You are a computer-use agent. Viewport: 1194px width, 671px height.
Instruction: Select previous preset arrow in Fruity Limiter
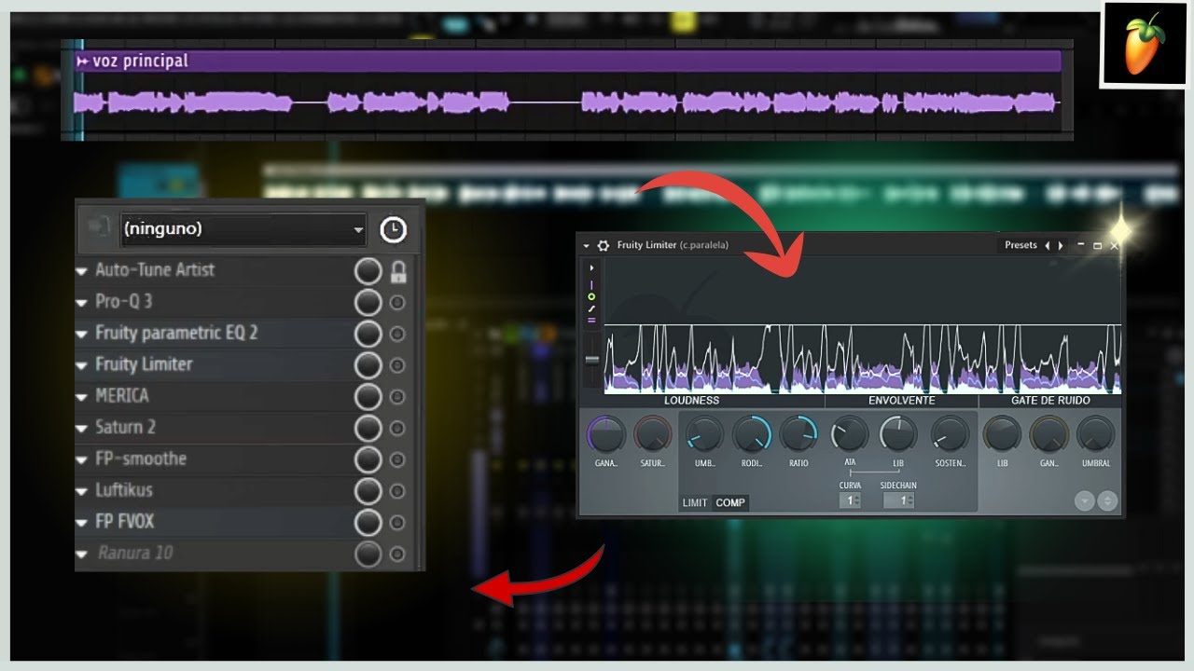1048,245
